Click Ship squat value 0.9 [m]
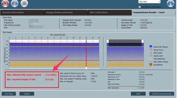The height and width of the screenshot is (98, 177). coord(142,72)
